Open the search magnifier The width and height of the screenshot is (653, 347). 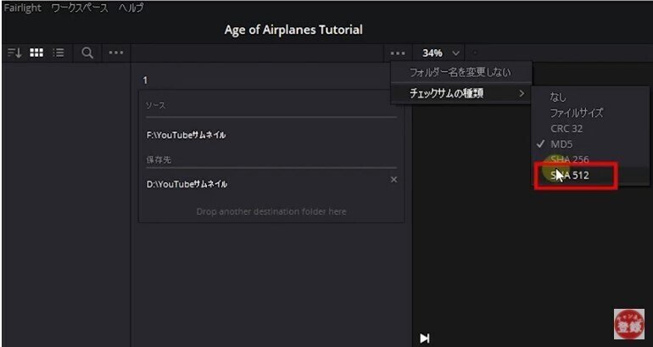pyautogui.click(x=87, y=53)
